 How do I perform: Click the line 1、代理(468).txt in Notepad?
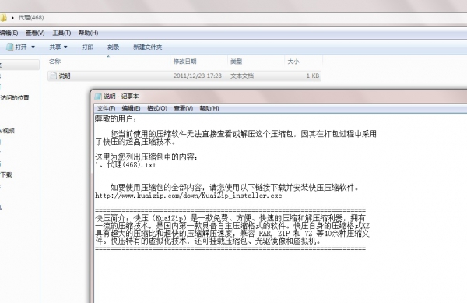click(x=125, y=165)
